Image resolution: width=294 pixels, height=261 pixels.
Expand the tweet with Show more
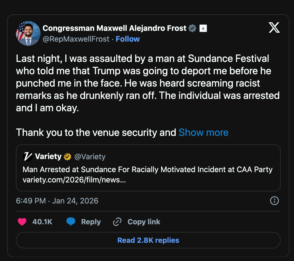(x=203, y=133)
